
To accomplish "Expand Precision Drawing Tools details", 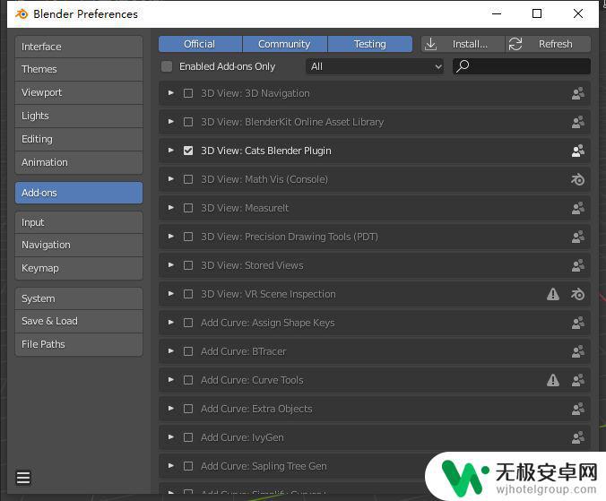I will 171,237.
